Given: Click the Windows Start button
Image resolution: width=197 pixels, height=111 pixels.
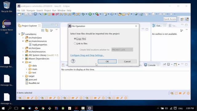Looking at the screenshot, I should [x=3, y=108].
